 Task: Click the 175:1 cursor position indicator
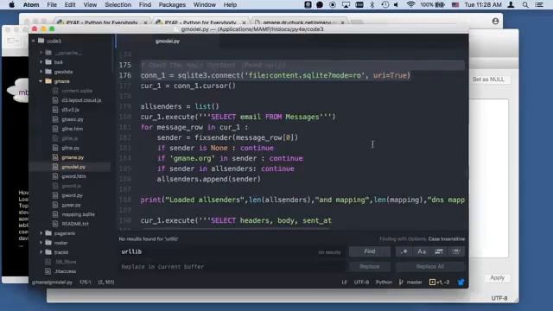click(85, 282)
